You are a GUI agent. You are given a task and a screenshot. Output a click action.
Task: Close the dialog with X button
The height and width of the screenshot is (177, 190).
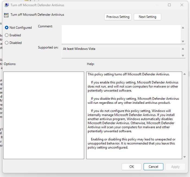coord(182,5)
